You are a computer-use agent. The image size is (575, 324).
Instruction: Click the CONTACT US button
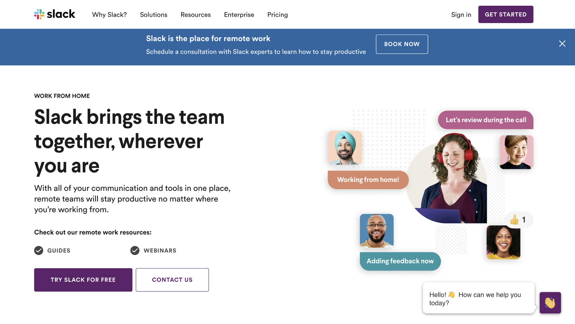click(x=172, y=279)
